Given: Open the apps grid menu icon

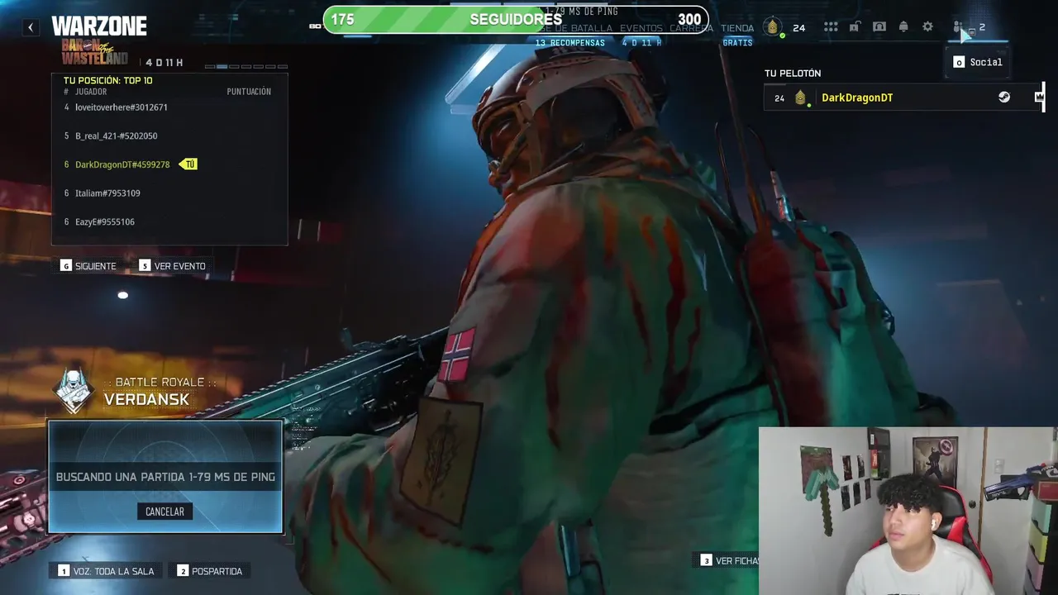Looking at the screenshot, I should [x=831, y=27].
